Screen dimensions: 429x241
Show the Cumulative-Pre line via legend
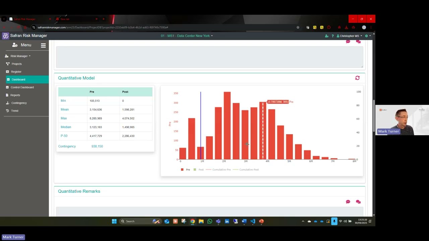tap(218, 170)
